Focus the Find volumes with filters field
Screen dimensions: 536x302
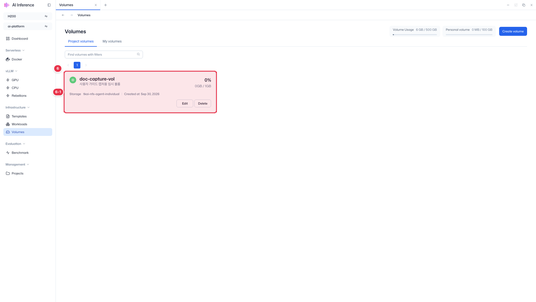pyautogui.click(x=104, y=55)
